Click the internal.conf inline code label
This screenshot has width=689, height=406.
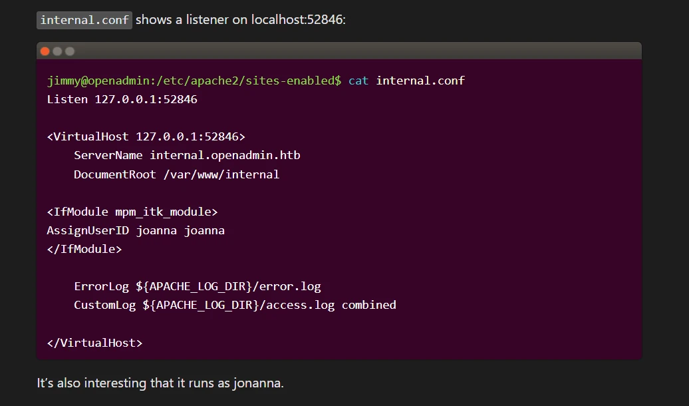84,20
